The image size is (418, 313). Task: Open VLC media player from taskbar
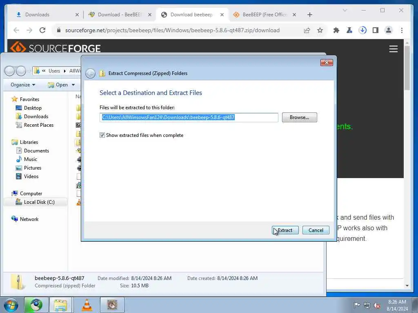87,305
